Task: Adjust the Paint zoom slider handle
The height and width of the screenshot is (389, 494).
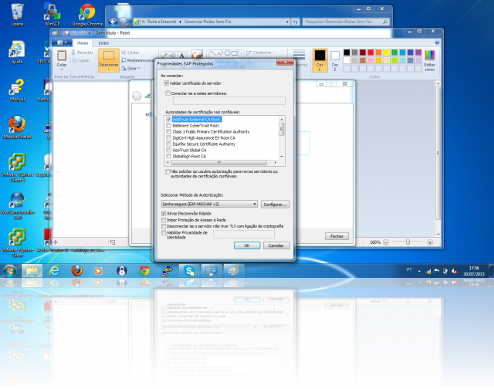Action: click(x=408, y=242)
